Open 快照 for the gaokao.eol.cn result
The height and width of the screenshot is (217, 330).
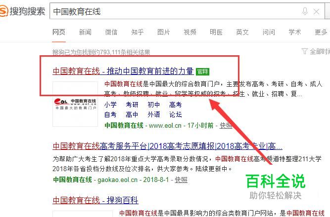pyautogui.click(x=181, y=180)
